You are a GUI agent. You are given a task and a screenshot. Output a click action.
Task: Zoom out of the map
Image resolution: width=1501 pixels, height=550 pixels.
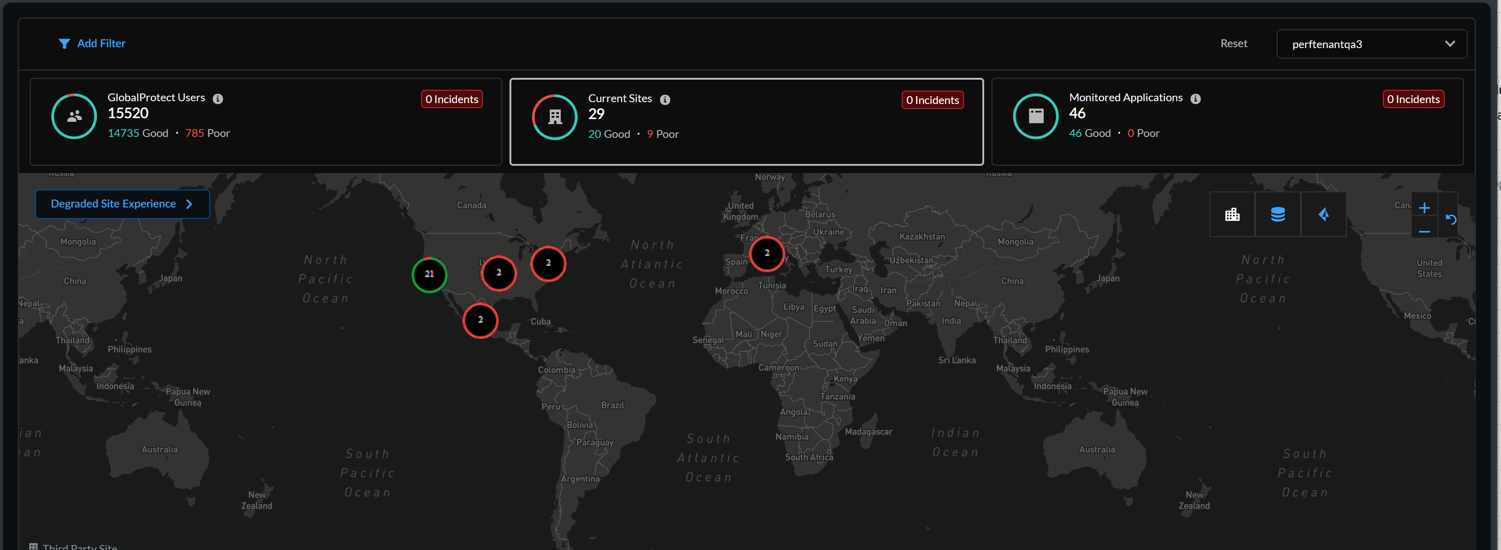point(1424,231)
